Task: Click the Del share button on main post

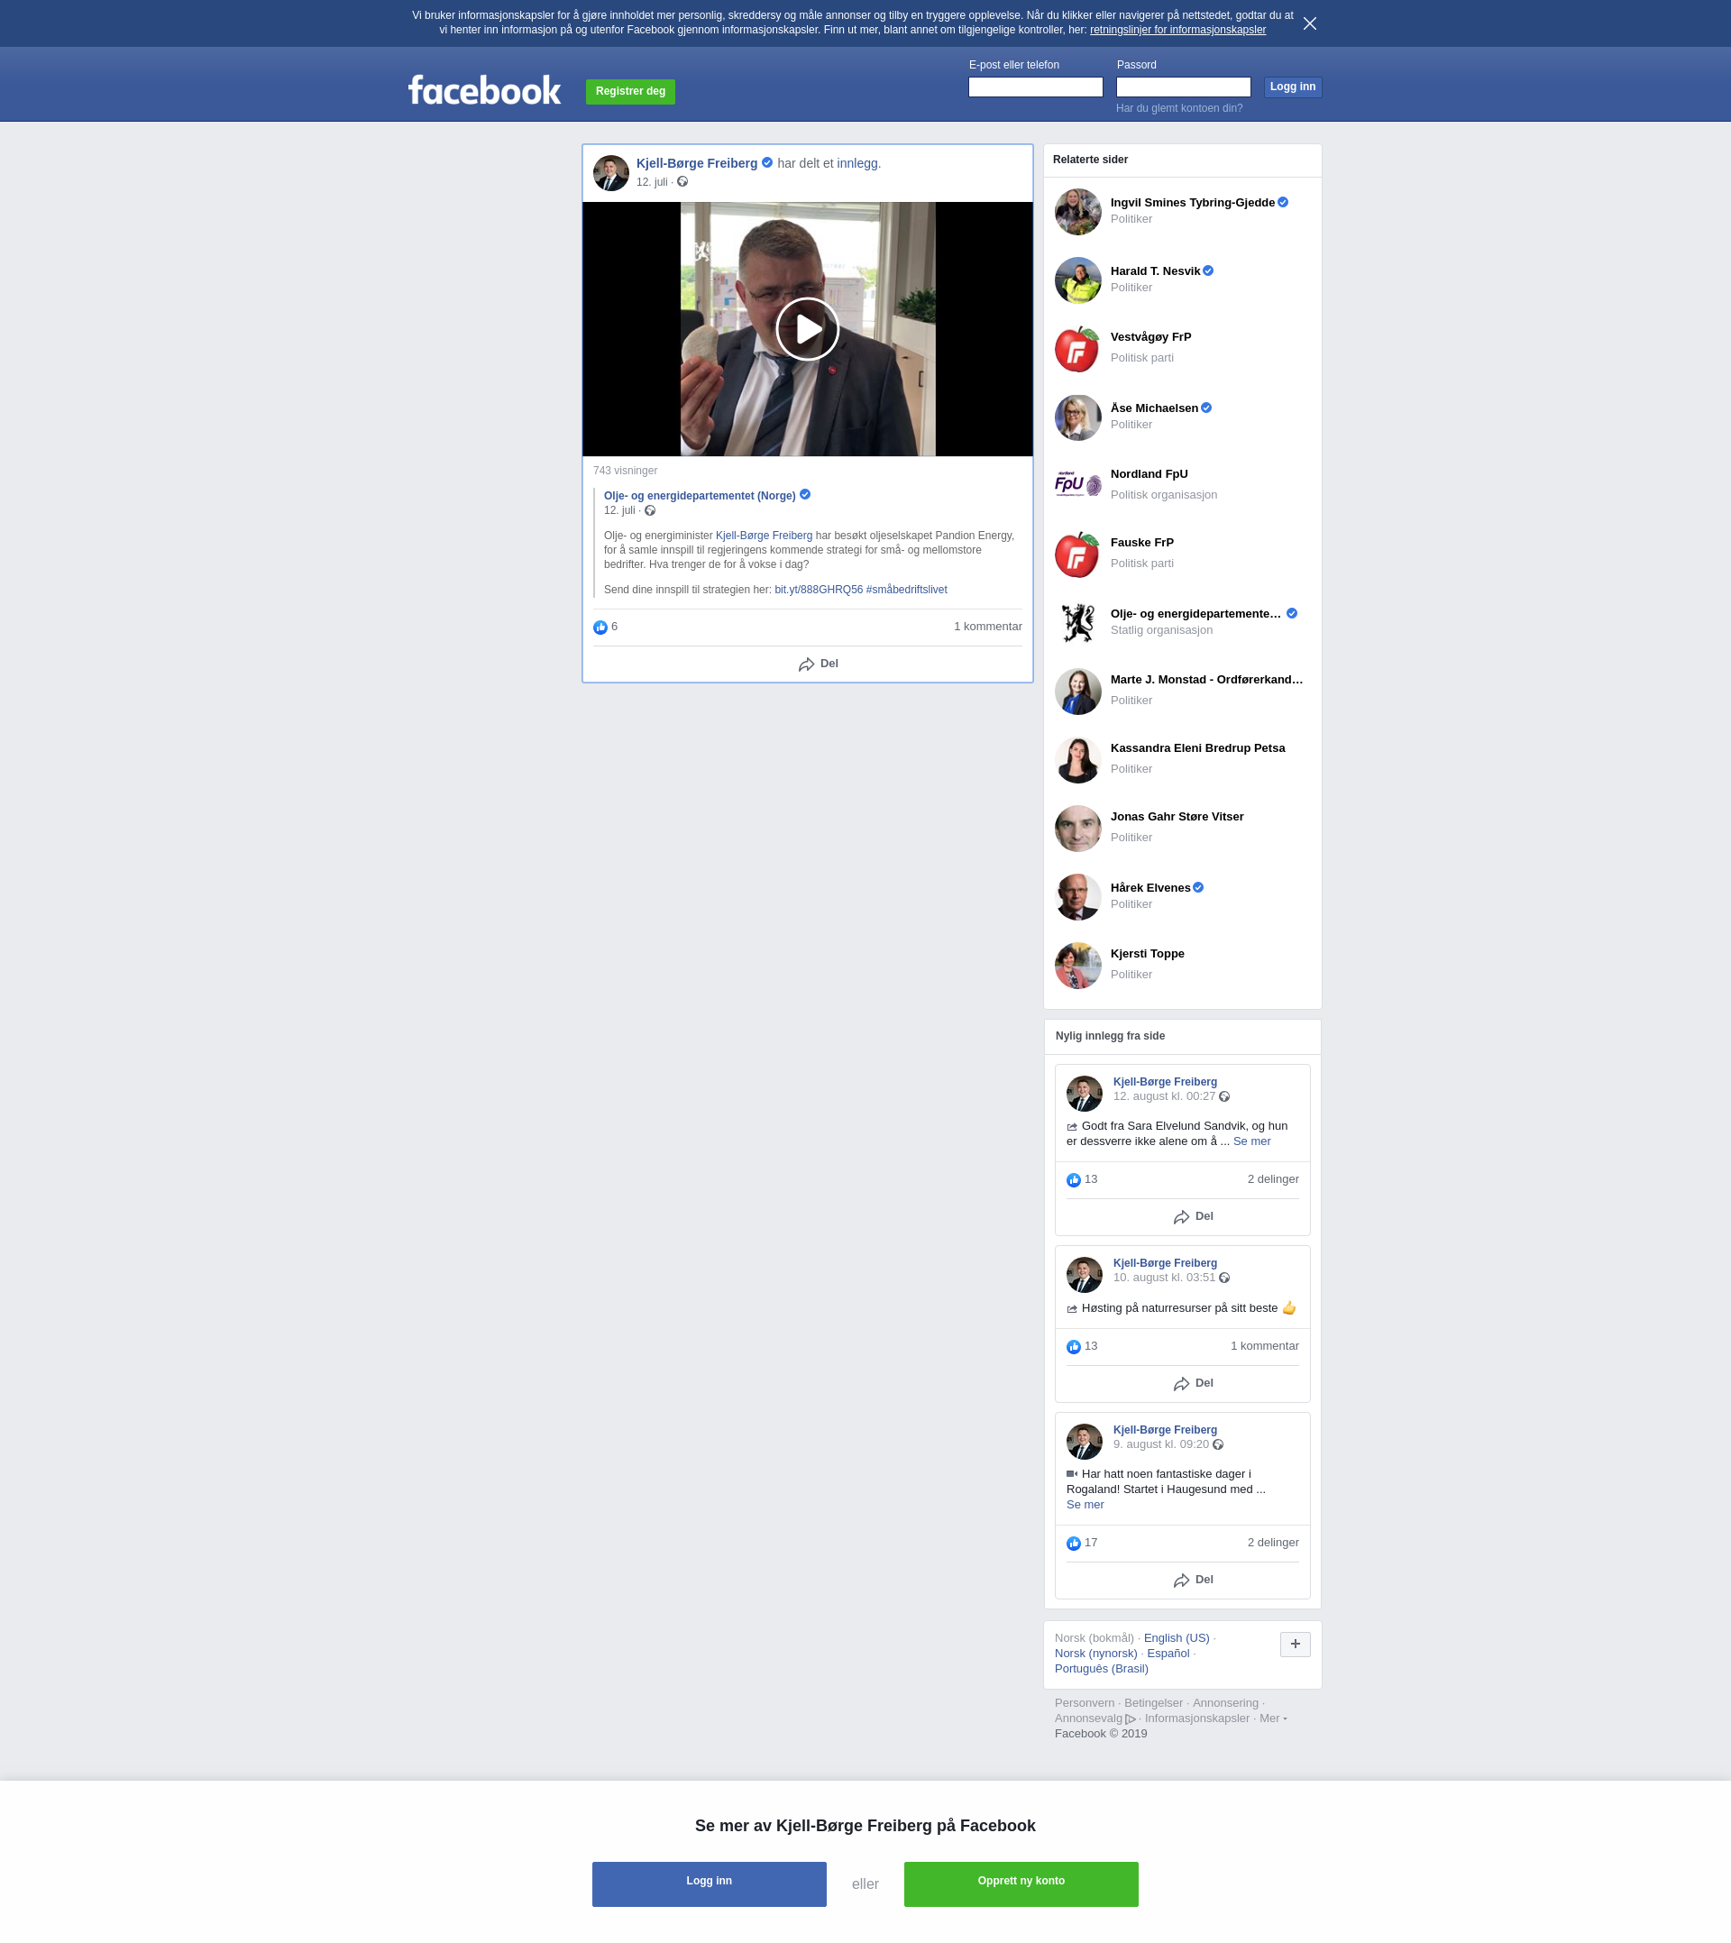Action: [818, 664]
